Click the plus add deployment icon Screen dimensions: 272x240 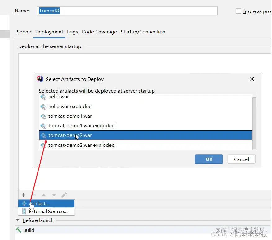point(24,195)
